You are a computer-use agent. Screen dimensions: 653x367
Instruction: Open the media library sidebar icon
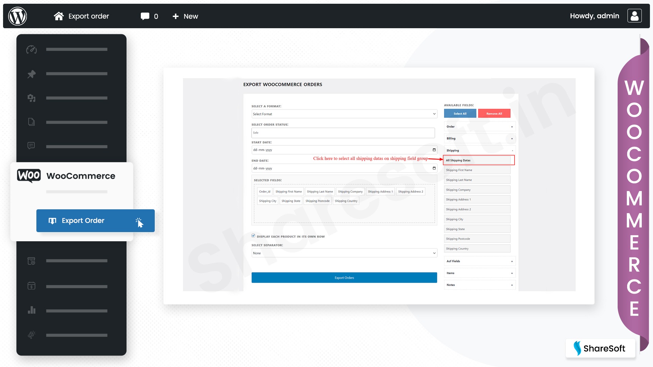32,98
